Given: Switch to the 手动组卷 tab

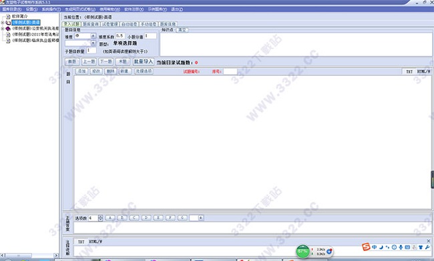Looking at the screenshot, I should (149, 24).
